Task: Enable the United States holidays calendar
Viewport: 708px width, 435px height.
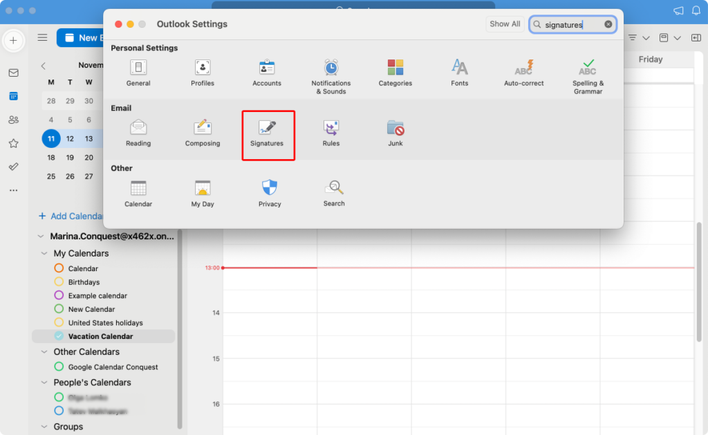Action: pyautogui.click(x=59, y=323)
